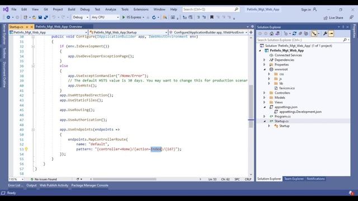Click the Feedback icon beside Live Share
The width and height of the screenshot is (358, 201).
coord(351,17)
